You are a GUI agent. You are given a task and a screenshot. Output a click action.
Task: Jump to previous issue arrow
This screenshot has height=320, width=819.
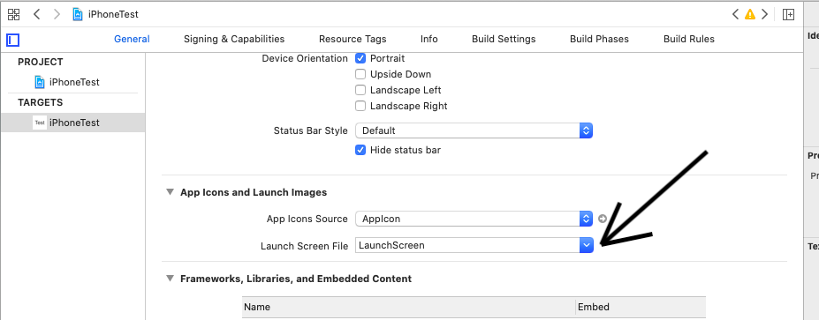(735, 14)
